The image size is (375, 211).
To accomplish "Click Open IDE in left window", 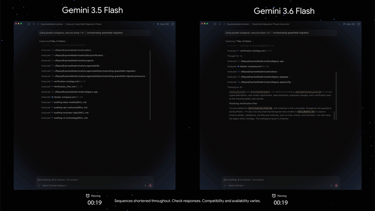I will (163, 24).
